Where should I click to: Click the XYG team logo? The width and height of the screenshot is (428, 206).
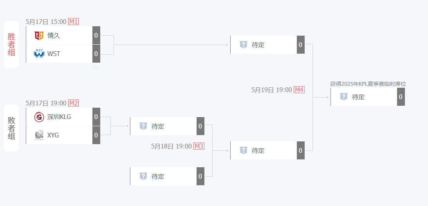coord(39,135)
